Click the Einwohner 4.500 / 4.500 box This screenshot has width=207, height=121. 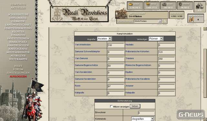(x=177, y=15)
